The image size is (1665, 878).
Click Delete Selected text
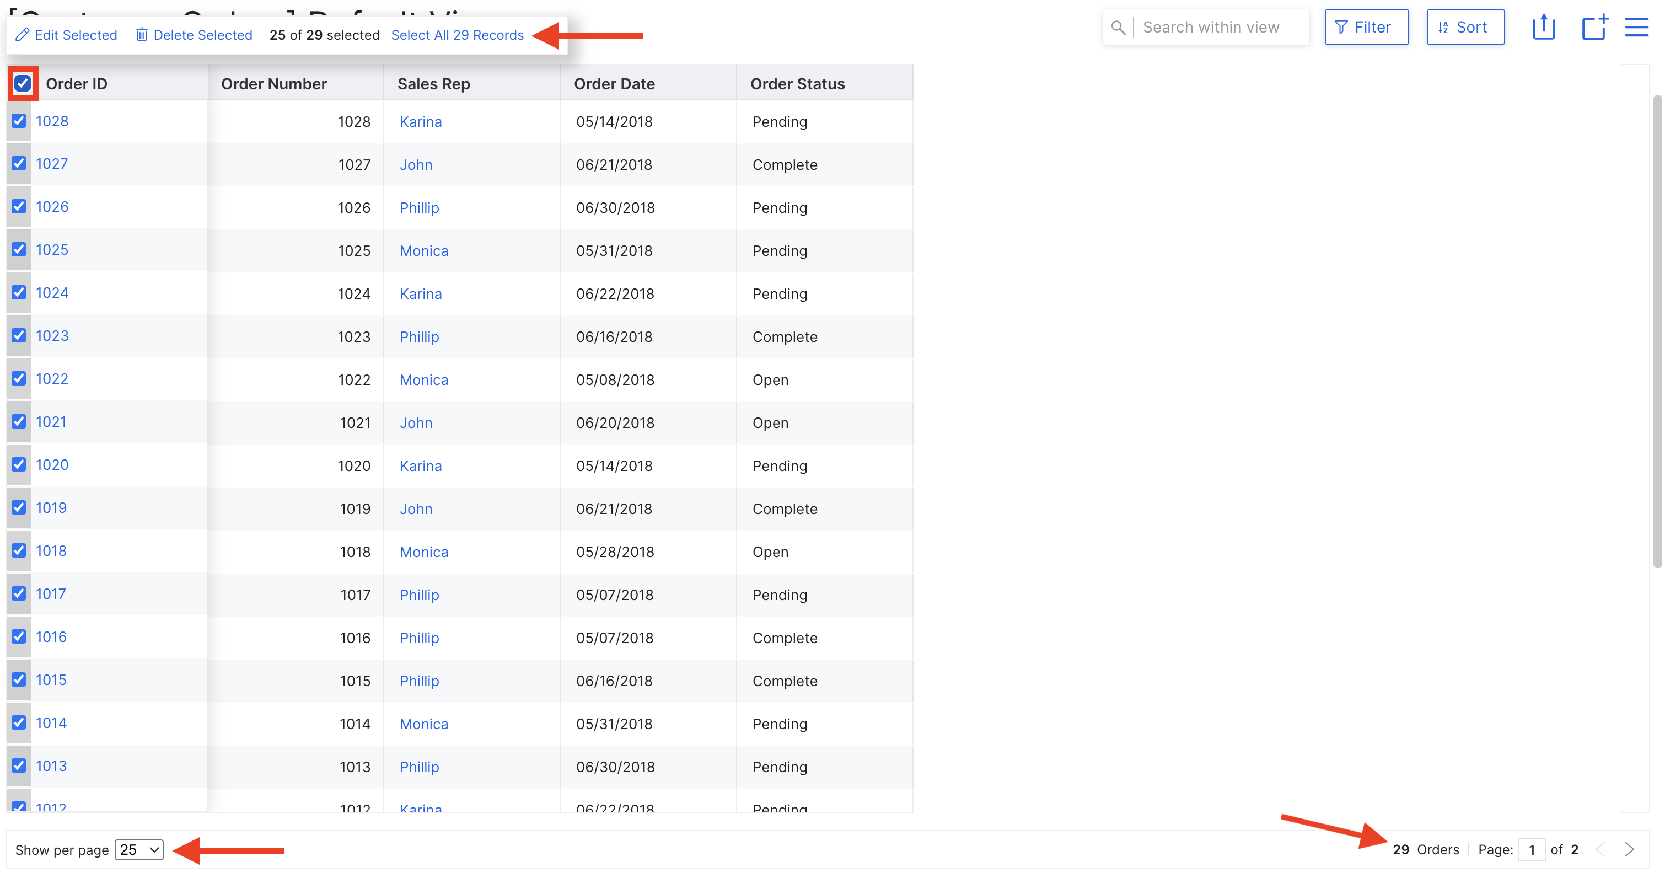203,35
